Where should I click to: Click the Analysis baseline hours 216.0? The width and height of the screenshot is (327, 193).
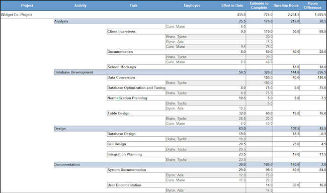point(295,21)
